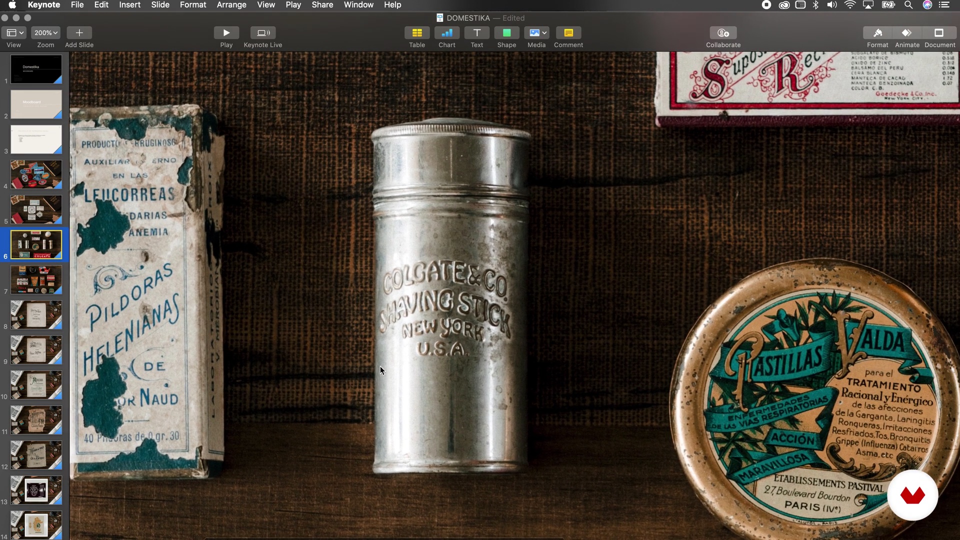
Task: Select slide 10 thumbnail
Action: click(x=36, y=384)
